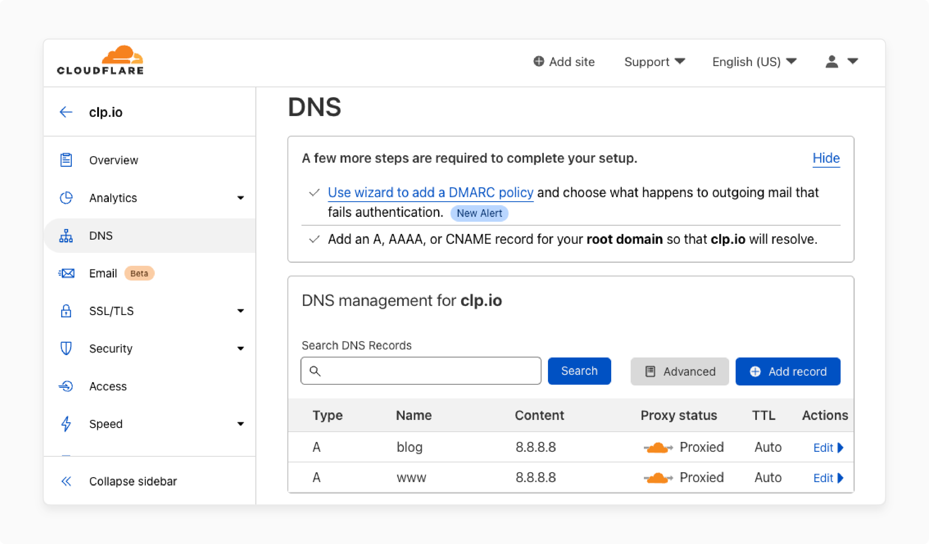This screenshot has width=929, height=544.
Task: Click the Collapse sidebar double chevron icon
Action: click(66, 481)
